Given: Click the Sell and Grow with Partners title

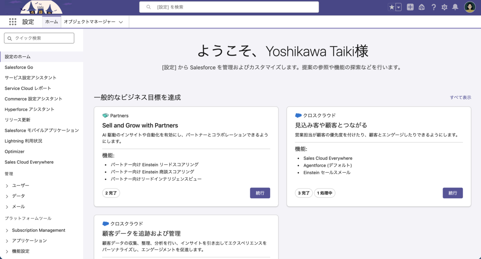Looking at the screenshot, I should (140, 126).
